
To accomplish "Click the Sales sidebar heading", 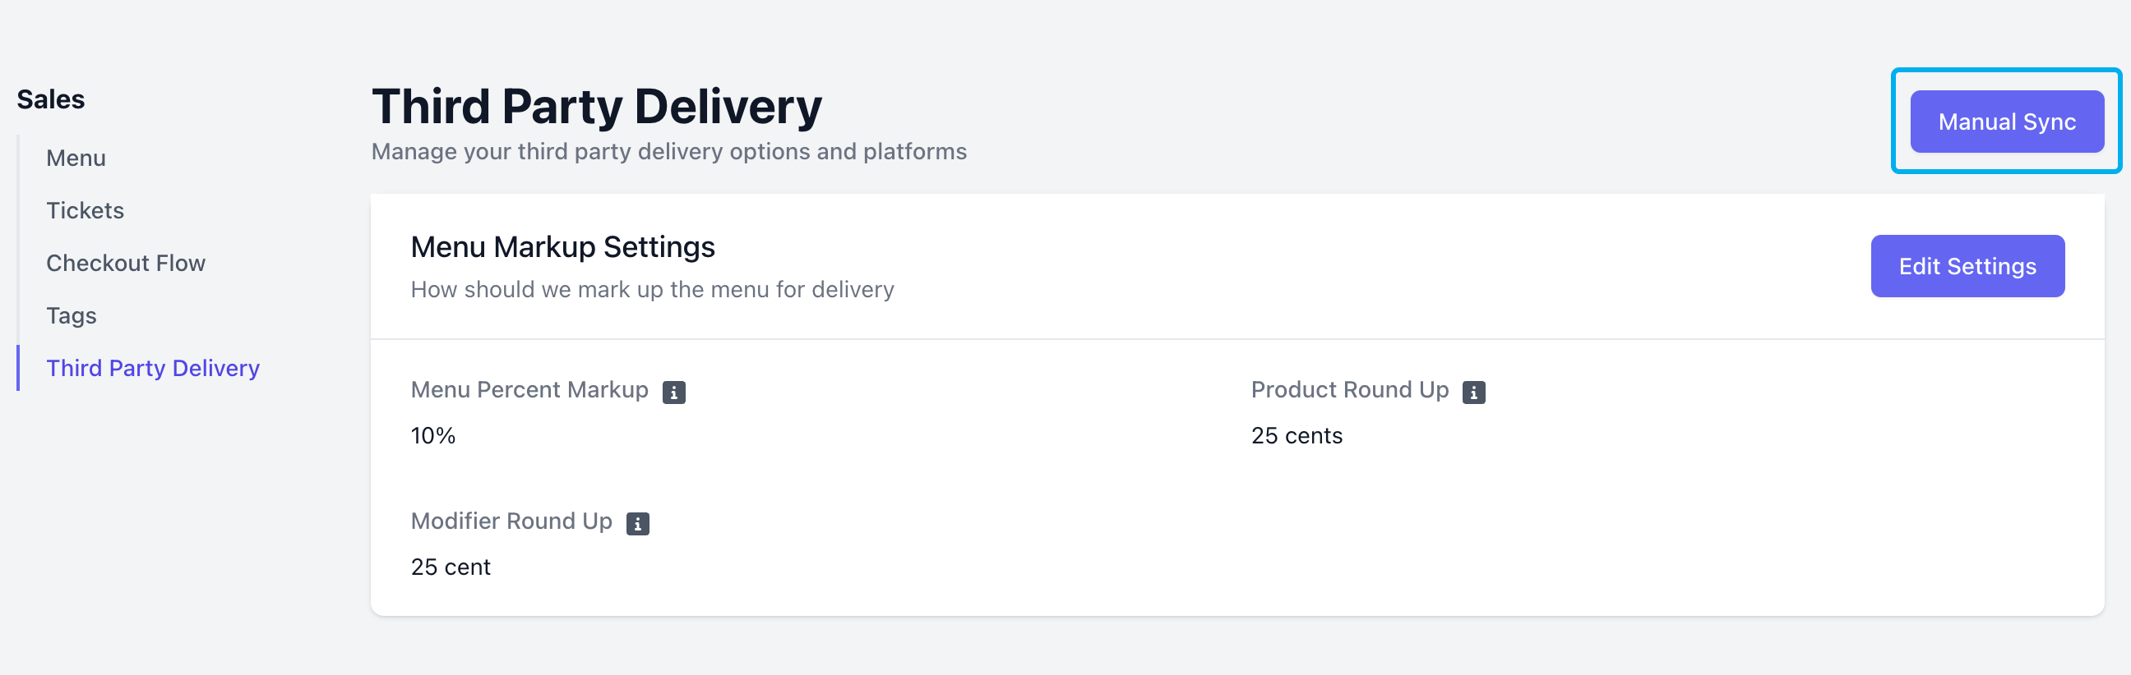I will click(x=50, y=99).
